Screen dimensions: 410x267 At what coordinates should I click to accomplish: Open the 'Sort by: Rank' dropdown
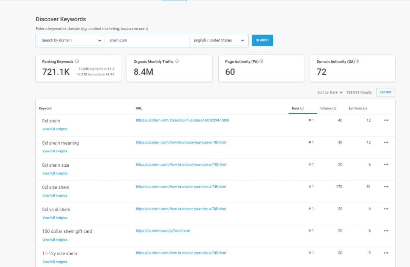click(x=330, y=92)
